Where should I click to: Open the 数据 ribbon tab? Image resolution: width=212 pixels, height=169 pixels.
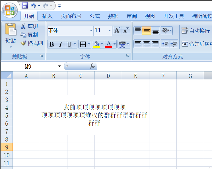(113, 16)
